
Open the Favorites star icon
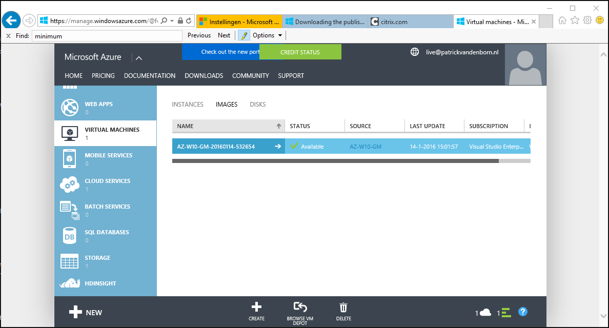[x=575, y=20]
